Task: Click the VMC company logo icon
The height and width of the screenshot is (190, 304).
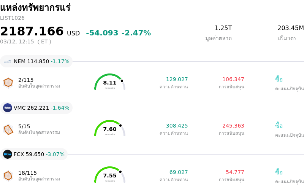Action: click(8, 108)
